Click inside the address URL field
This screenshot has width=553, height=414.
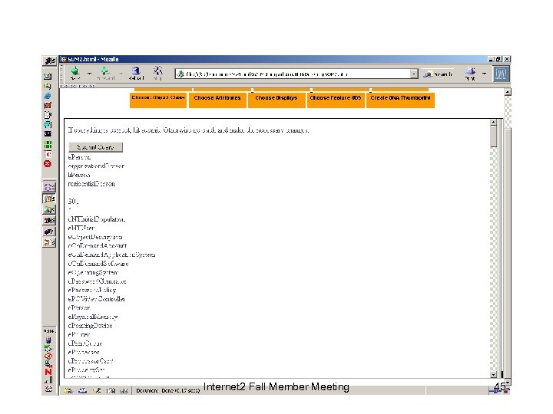pyautogui.click(x=296, y=74)
